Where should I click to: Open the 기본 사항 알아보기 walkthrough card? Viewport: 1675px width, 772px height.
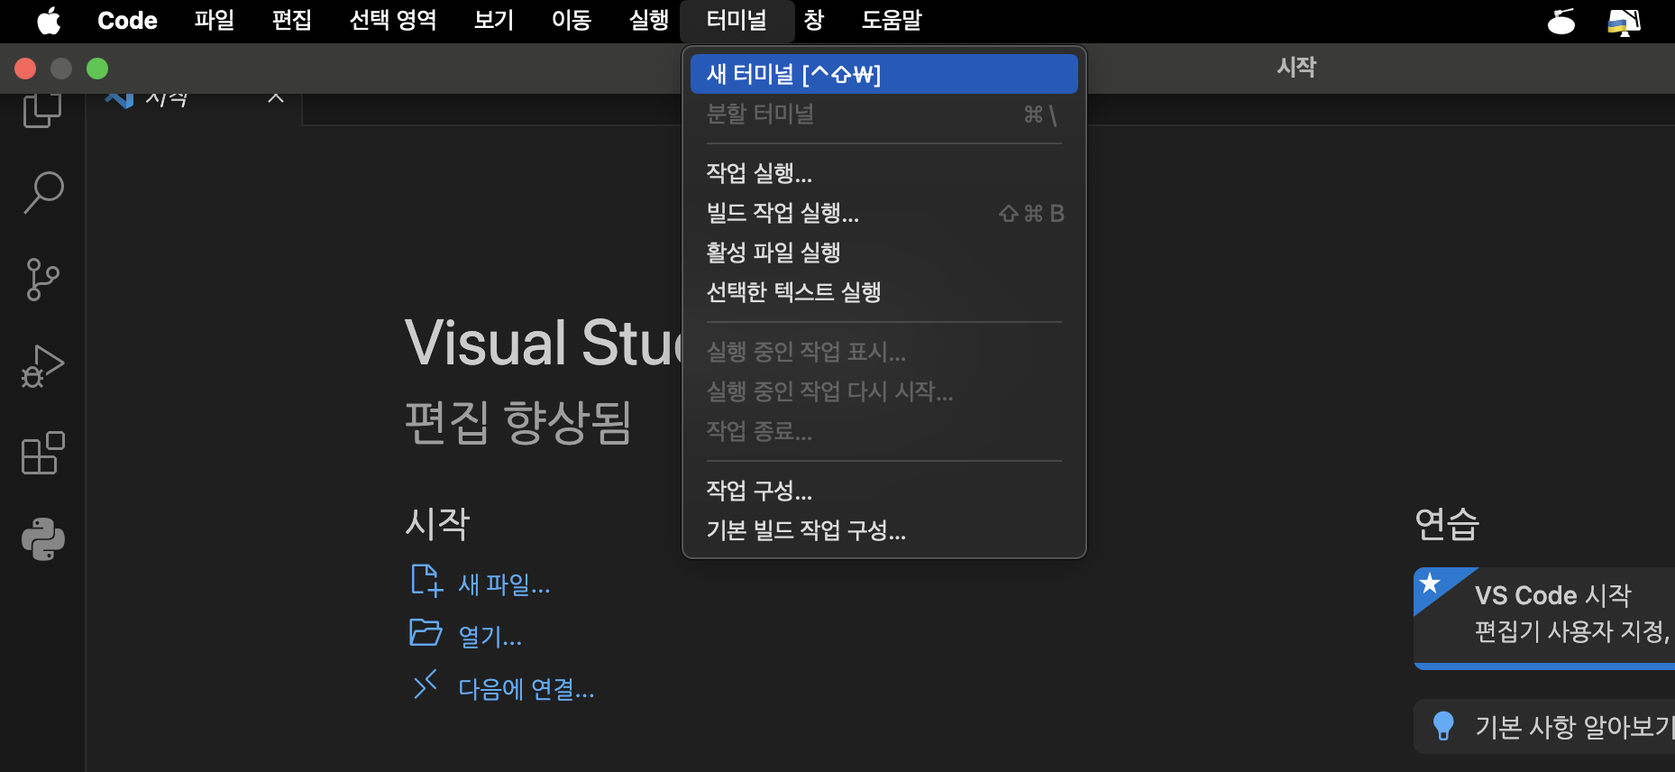coord(1544,727)
